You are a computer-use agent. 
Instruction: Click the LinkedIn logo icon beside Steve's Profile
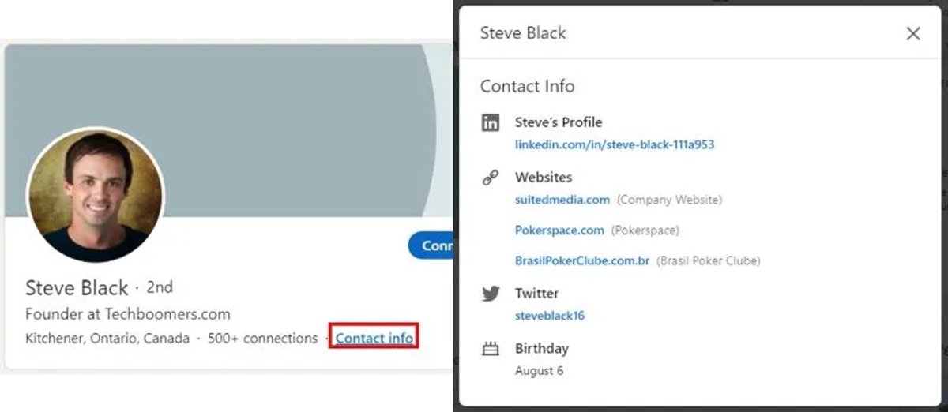pos(491,122)
